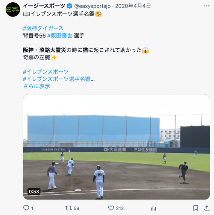Screen dimensions: 214x215
Task: Open the @easysportsjp handle
Action: tap(92, 6)
